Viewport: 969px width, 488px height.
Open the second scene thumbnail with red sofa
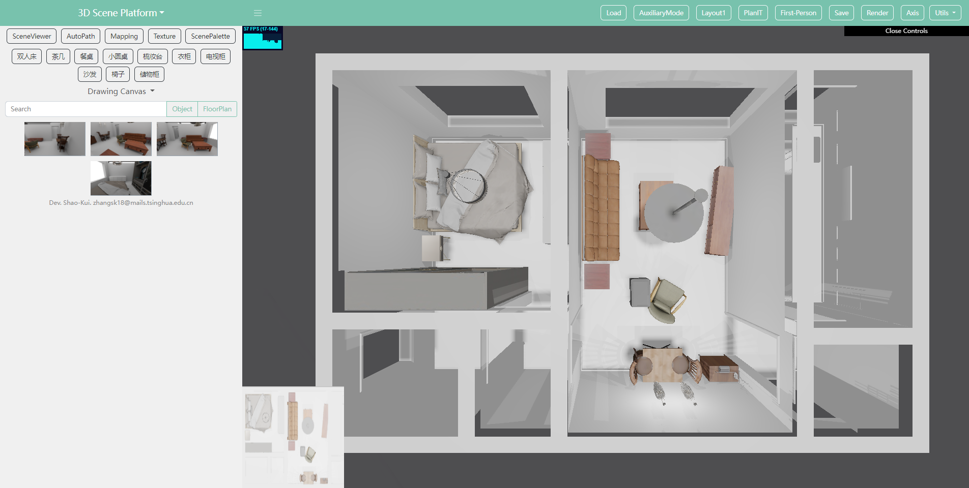click(121, 139)
